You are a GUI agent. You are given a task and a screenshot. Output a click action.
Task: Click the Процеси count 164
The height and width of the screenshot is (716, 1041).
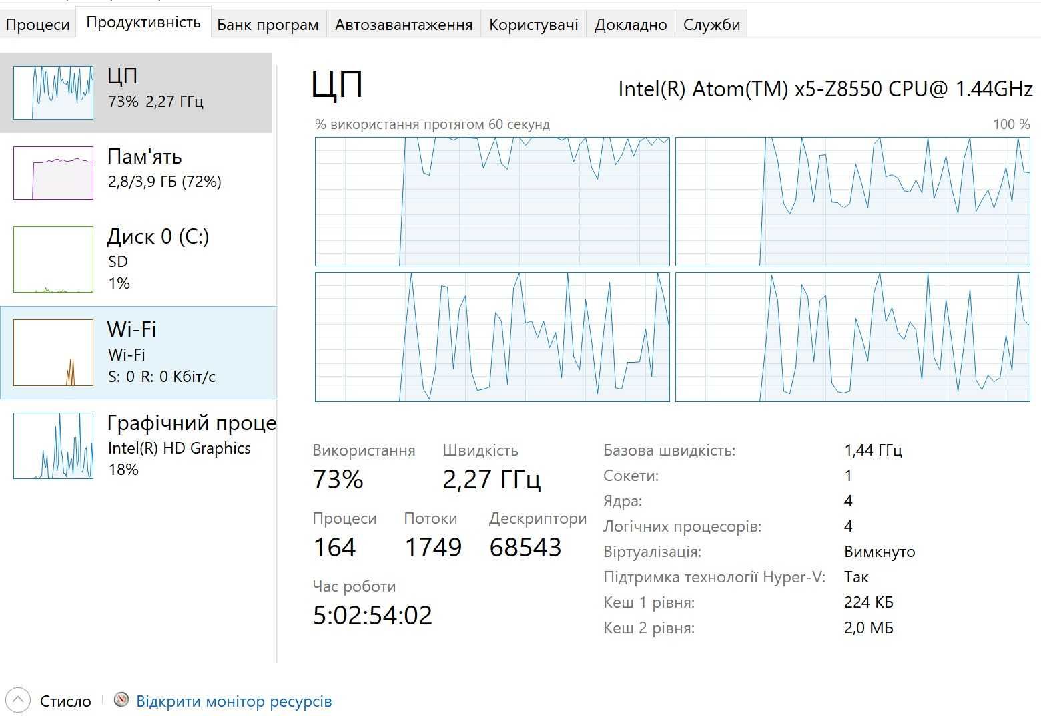click(334, 547)
